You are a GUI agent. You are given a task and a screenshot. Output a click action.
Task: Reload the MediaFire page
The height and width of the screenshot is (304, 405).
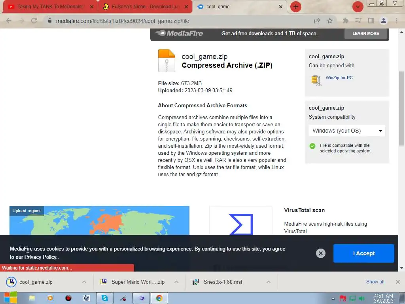[34, 21]
